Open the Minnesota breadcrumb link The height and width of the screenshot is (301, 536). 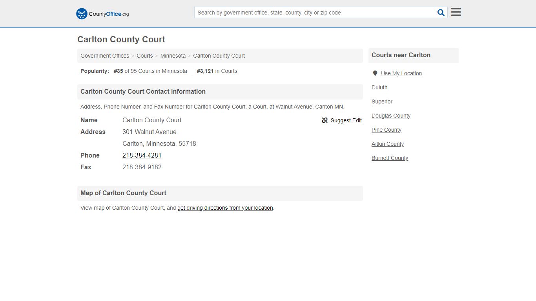(173, 56)
